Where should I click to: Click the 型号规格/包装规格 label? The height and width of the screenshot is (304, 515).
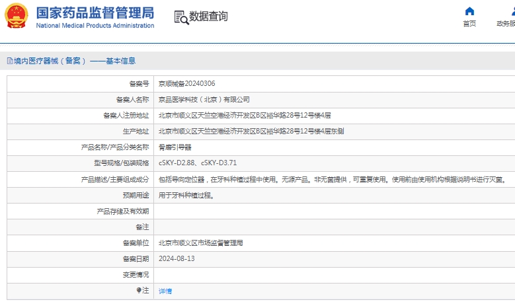tap(122, 163)
